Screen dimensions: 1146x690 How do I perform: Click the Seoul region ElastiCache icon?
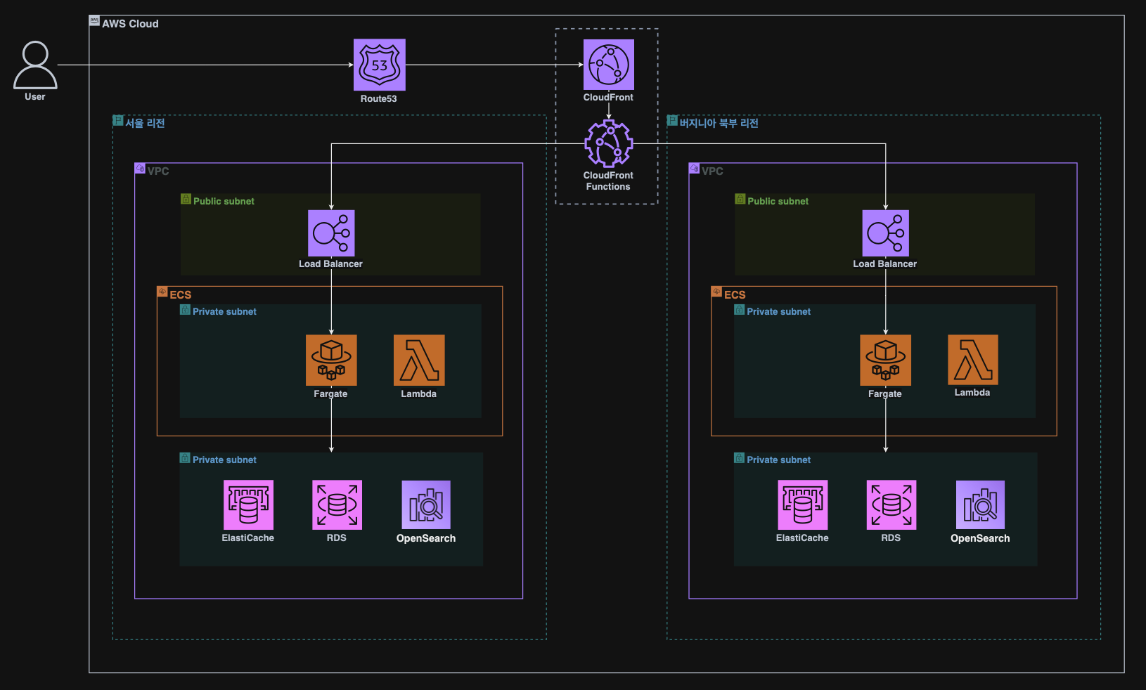[x=248, y=505]
